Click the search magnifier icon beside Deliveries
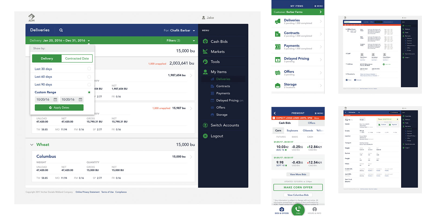Screen dimensions: 433x216 tap(61, 30)
